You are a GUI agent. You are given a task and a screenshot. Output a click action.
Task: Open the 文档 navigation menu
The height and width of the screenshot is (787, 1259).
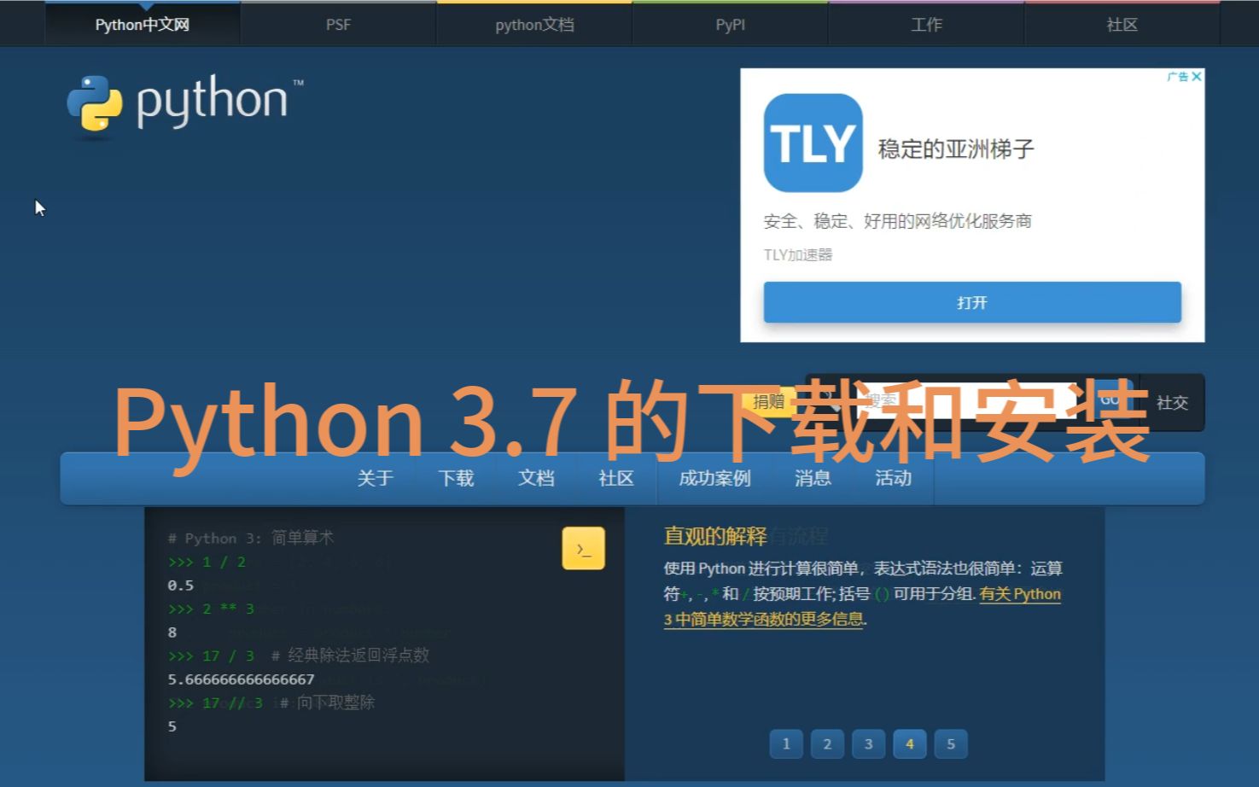tap(536, 478)
